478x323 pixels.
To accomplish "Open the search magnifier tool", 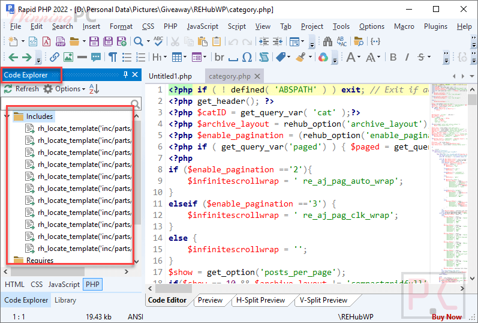I will click(139, 41).
